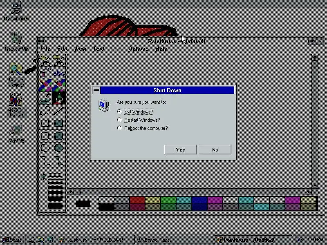Viewport: 327px width, 245px height.
Task: Confirm shutdown with the Yes button
Action: click(x=180, y=149)
